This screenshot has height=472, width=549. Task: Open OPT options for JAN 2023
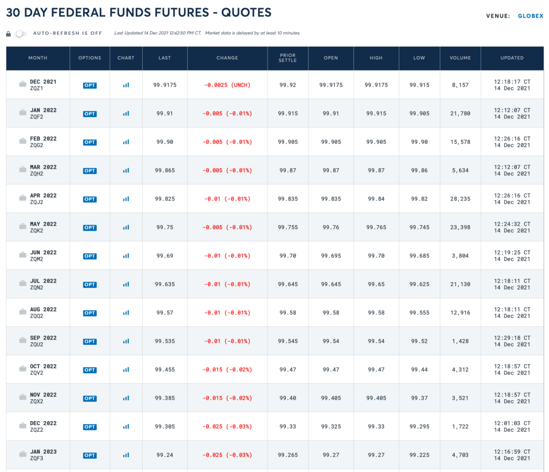pyautogui.click(x=90, y=455)
